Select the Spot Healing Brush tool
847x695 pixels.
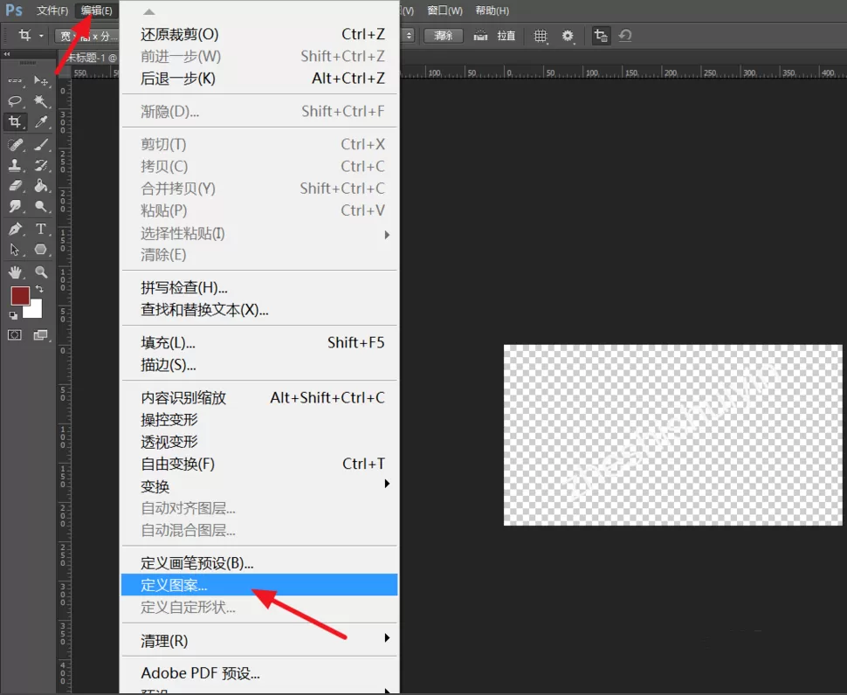click(x=15, y=145)
